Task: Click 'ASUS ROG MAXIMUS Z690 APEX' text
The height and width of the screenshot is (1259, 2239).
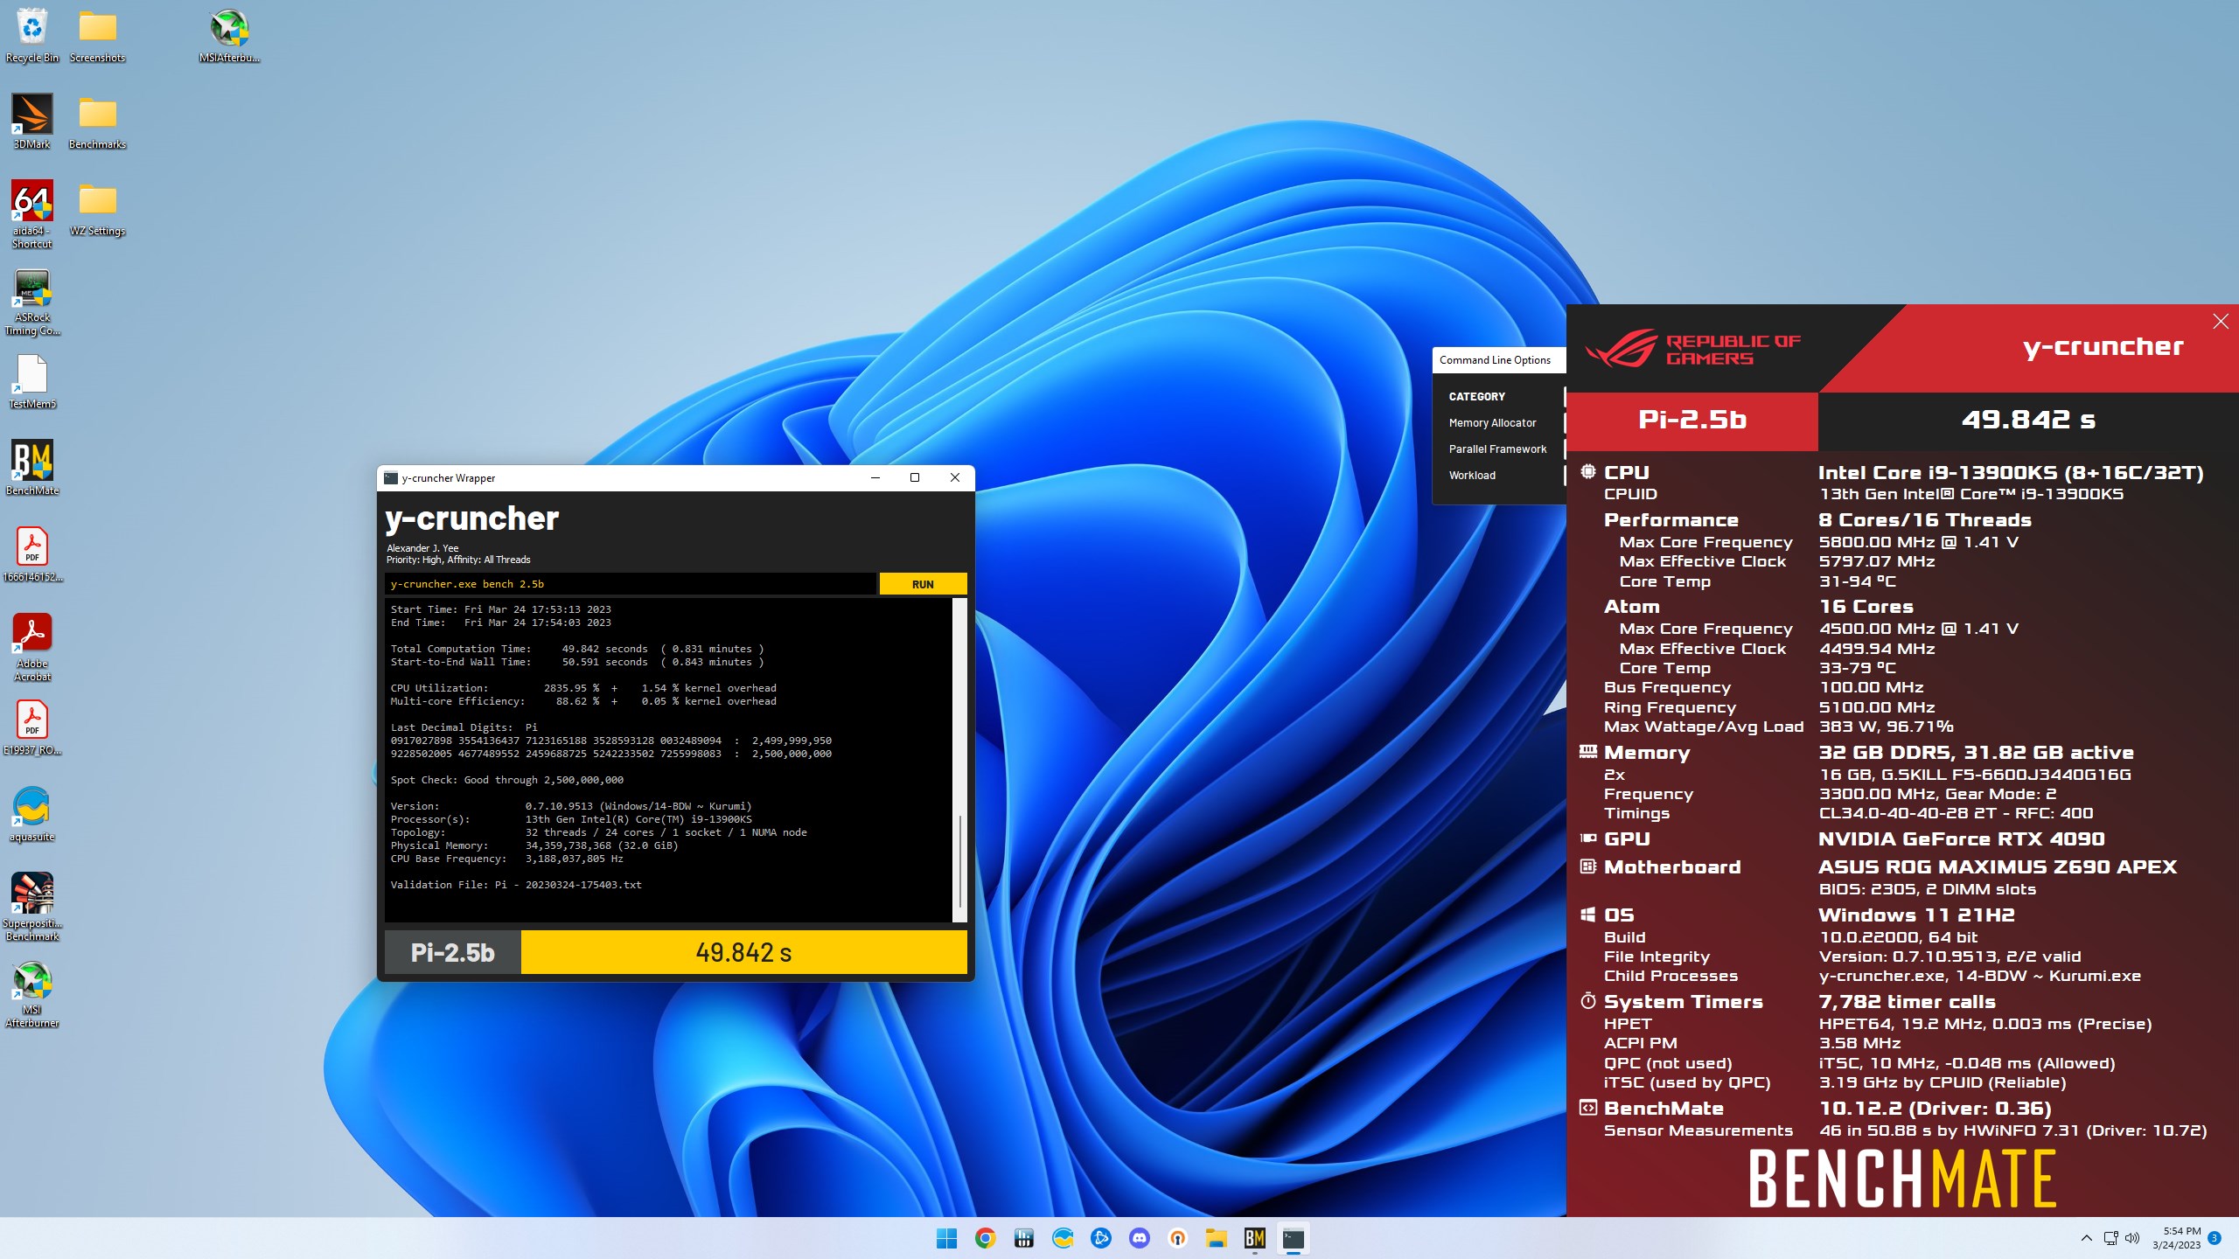Action: 1998,867
